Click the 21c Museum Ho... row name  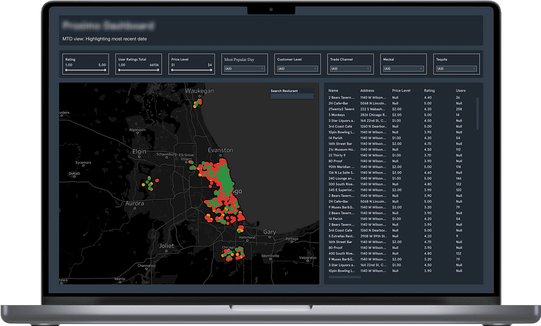341,149
